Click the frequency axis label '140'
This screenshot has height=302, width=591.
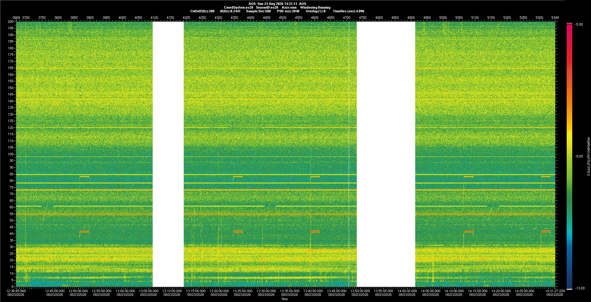pyautogui.click(x=11, y=101)
